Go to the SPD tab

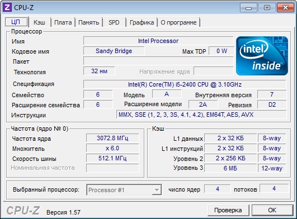click(x=114, y=22)
